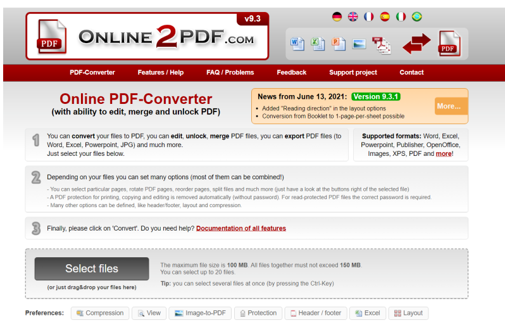
Task: Go to FAQ / Problems in navigation bar
Action: click(230, 72)
